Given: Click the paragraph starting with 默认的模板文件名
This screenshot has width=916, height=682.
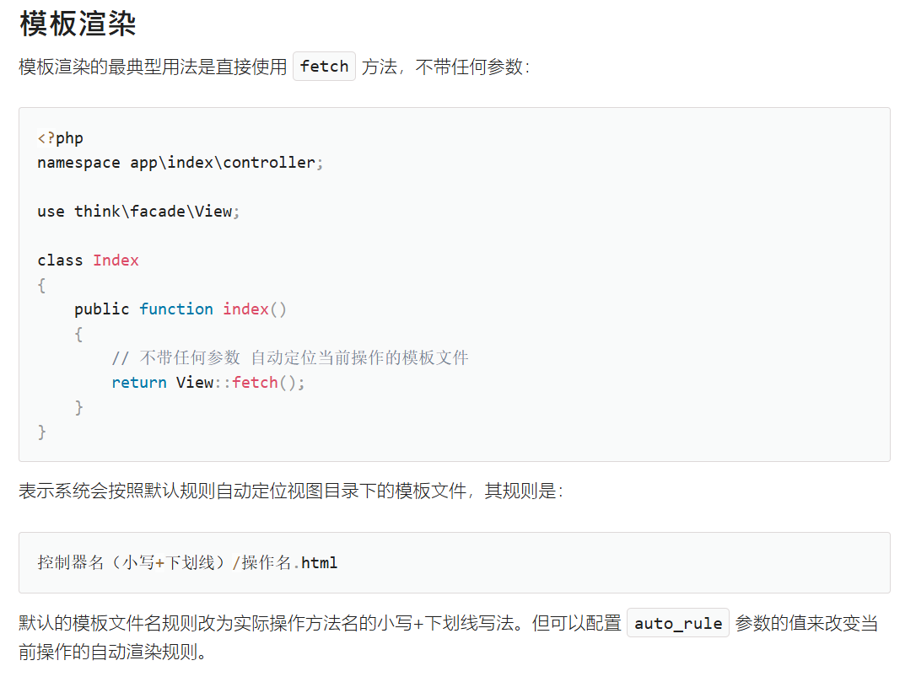Looking at the screenshot, I should [x=321, y=624].
